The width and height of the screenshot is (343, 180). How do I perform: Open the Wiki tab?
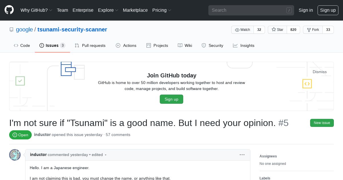tap(185, 45)
